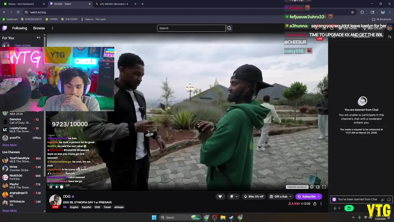Show hidden system tray icons
394x222 pixels.
click(x=353, y=217)
